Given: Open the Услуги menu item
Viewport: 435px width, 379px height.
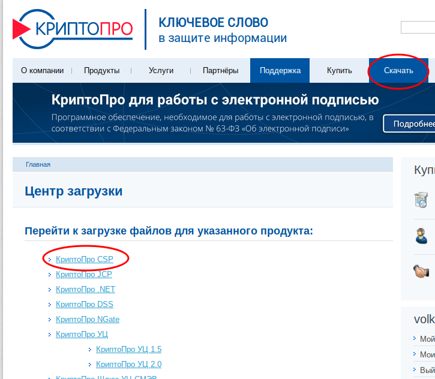Looking at the screenshot, I should pyautogui.click(x=161, y=71).
